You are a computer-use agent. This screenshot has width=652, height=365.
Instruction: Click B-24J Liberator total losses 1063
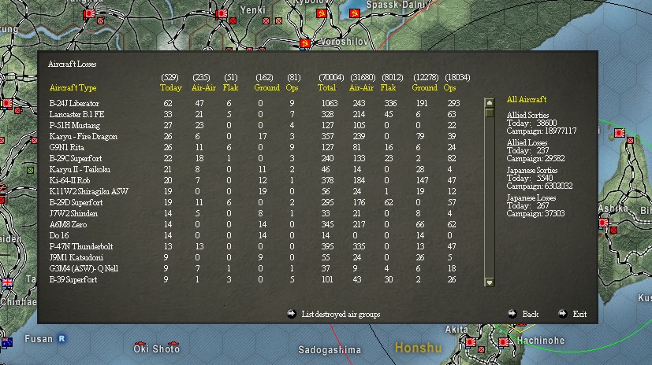[330, 103]
